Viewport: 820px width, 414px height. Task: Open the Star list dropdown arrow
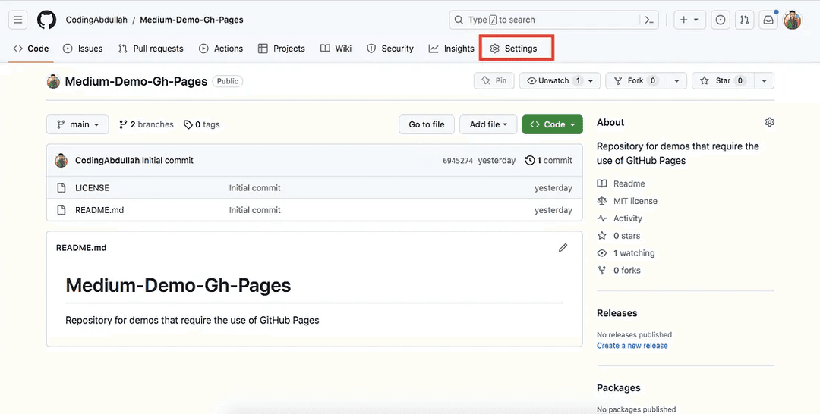point(764,81)
